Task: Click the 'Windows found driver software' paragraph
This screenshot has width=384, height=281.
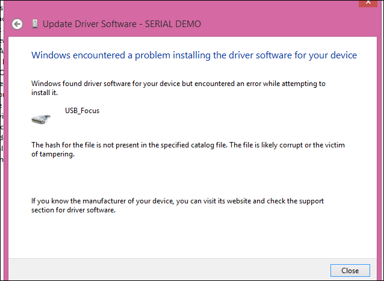Action: click(178, 84)
